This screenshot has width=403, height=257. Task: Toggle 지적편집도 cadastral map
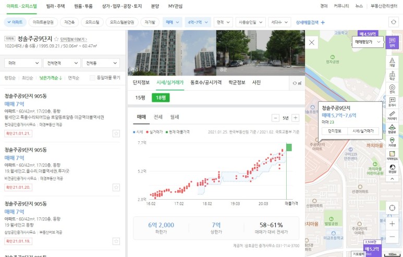point(392,155)
